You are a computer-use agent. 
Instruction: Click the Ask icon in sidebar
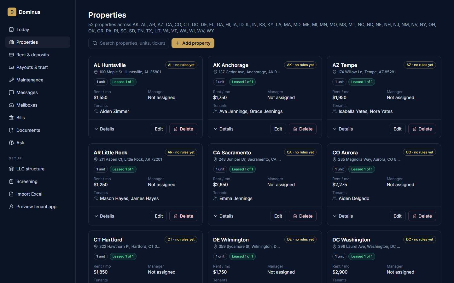pos(11,143)
